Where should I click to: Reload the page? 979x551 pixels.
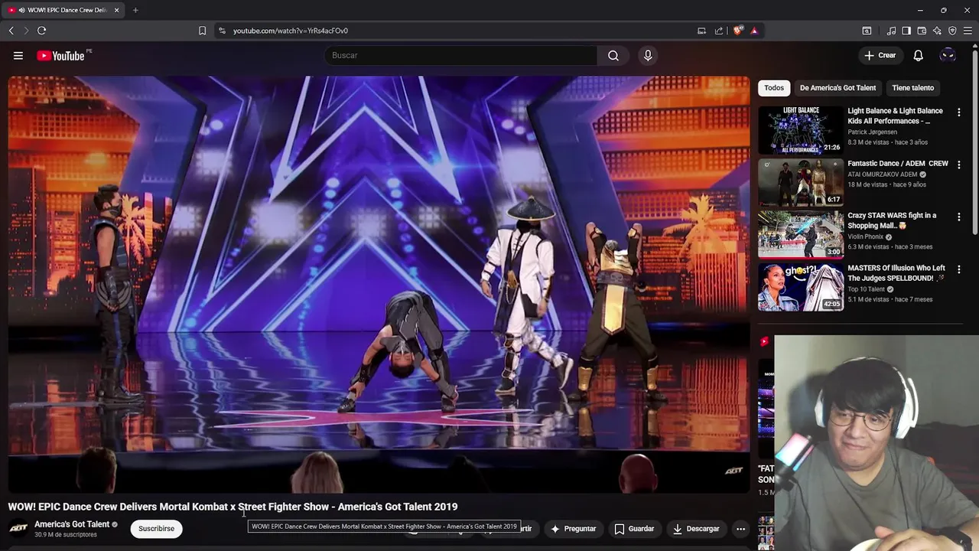pos(41,31)
